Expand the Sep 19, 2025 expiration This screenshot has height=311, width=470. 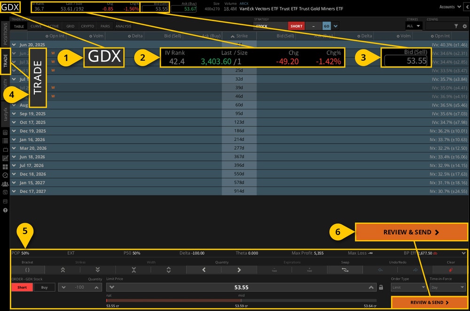(14, 114)
